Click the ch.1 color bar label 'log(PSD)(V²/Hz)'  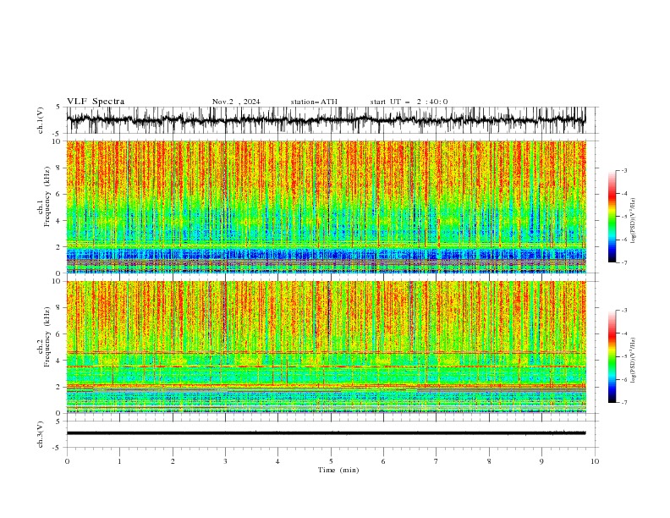pyautogui.click(x=633, y=221)
